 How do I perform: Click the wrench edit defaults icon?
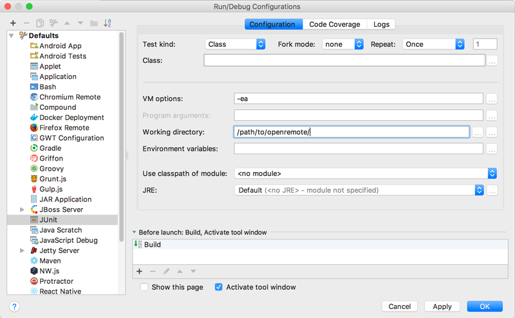[53, 23]
